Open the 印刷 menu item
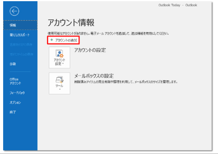 point(13,64)
